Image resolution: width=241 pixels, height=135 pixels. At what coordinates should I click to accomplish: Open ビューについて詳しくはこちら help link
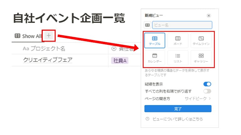pos(178,119)
